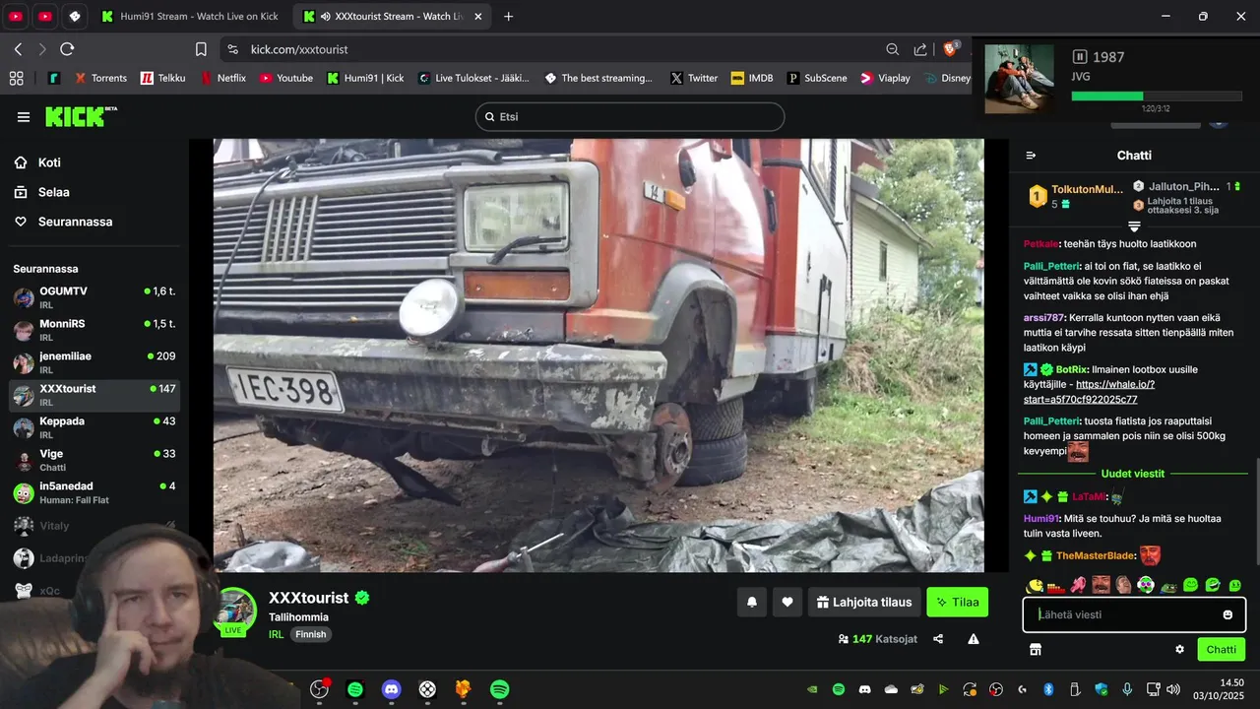The image size is (1260, 709).
Task: Open the Kick hamburger sidebar menu
Action: 24,117
